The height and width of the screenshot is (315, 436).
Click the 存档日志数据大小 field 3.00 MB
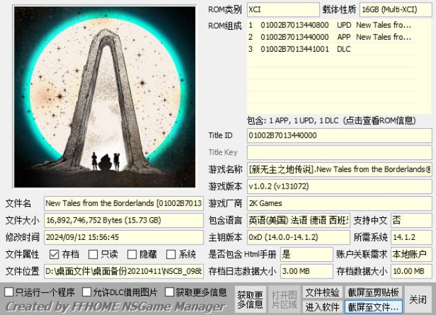tap(306, 271)
